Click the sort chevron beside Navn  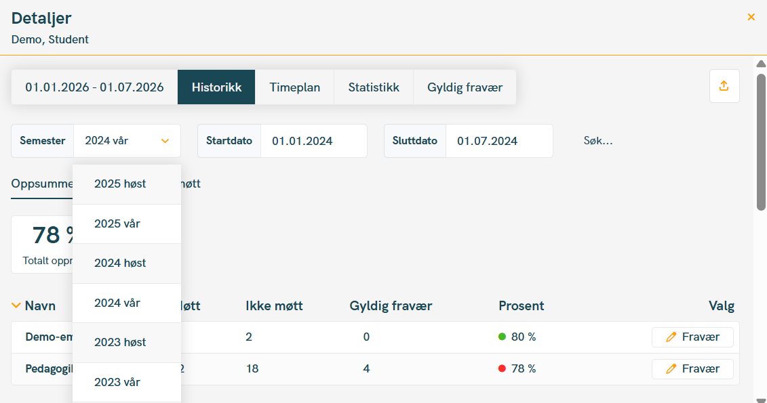tap(16, 305)
